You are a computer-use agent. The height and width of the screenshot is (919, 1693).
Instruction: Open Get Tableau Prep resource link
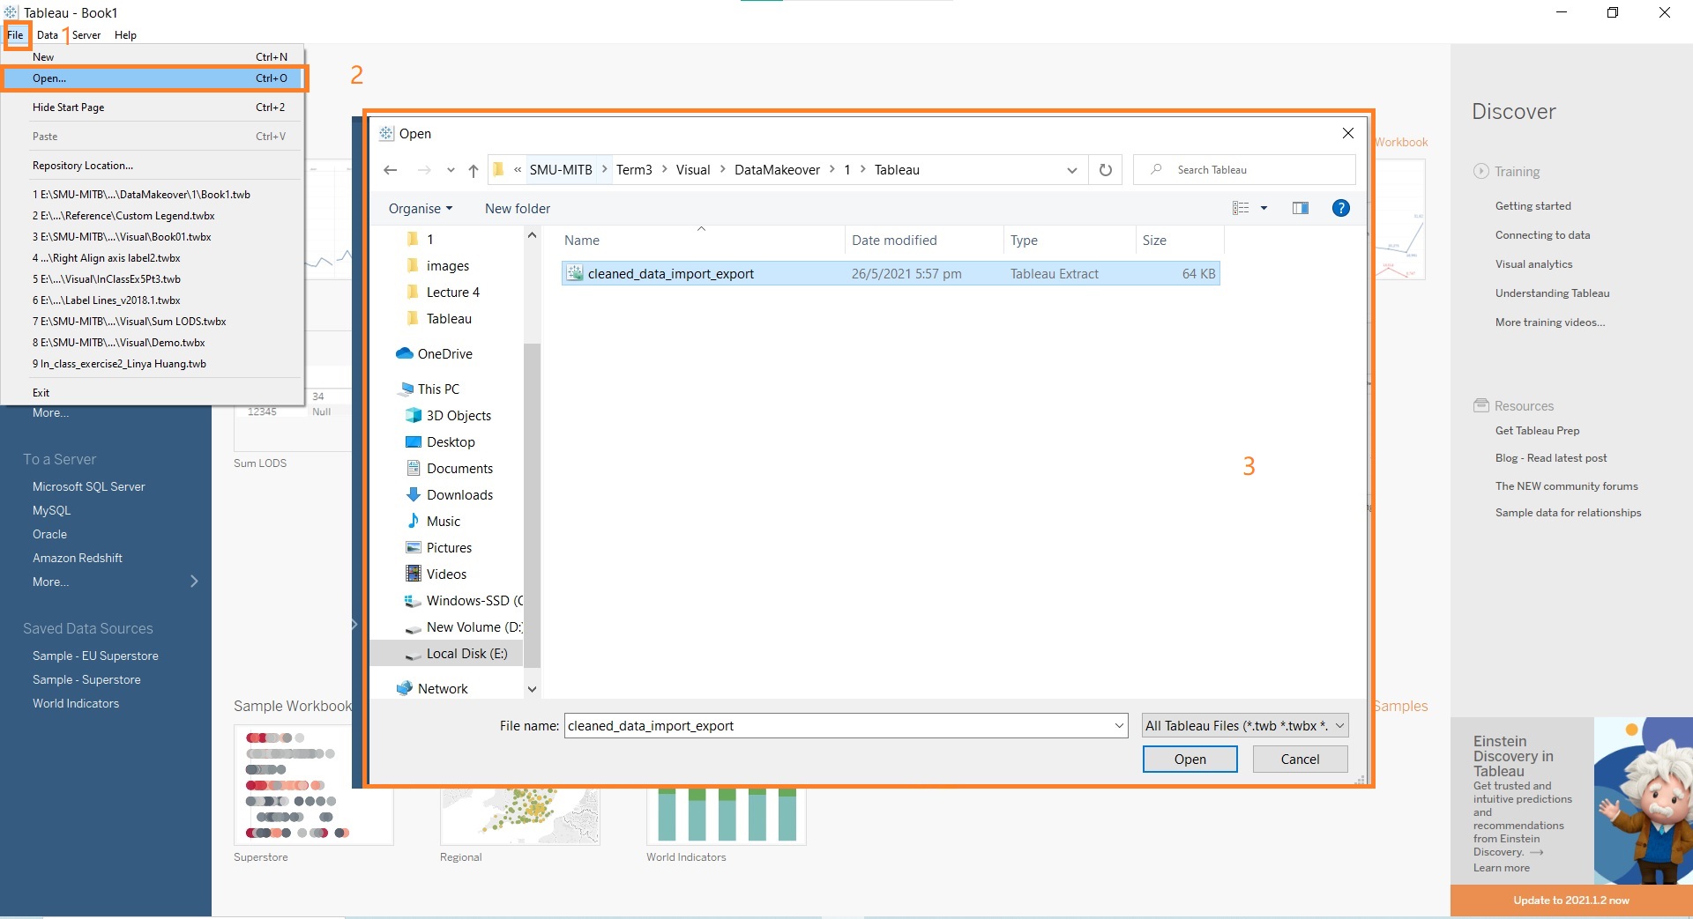point(1537,430)
